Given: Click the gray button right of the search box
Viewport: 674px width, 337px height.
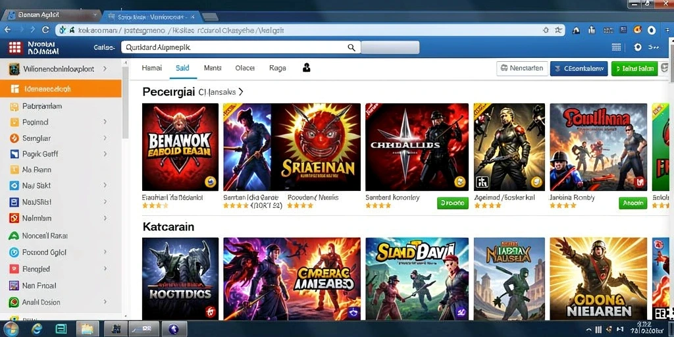Looking at the screenshot, I should [x=390, y=47].
